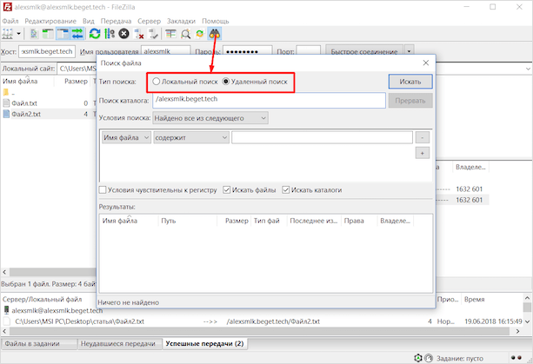This screenshot has height=364, width=533.
Task: Uncheck the Искать каталоги checkbox
Action: [286, 189]
